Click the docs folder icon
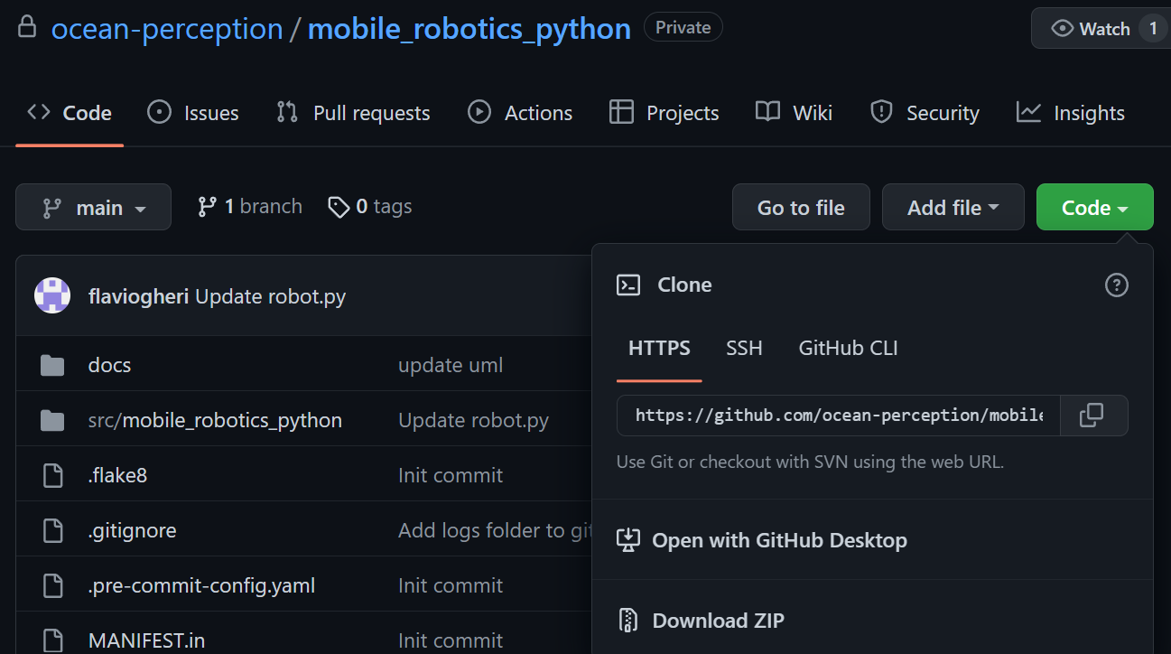The image size is (1171, 654). tap(52, 366)
